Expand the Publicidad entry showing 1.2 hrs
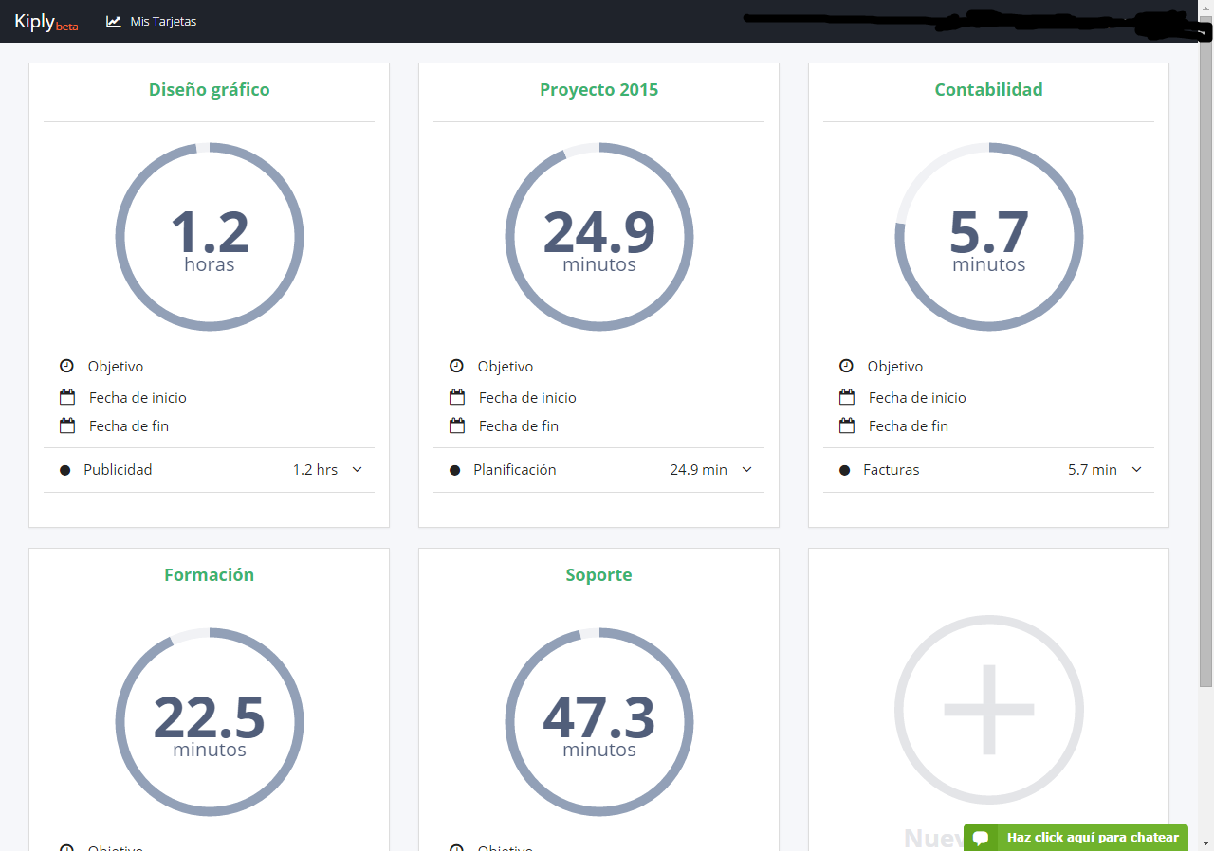Viewport: 1214px width, 851px height. click(356, 469)
